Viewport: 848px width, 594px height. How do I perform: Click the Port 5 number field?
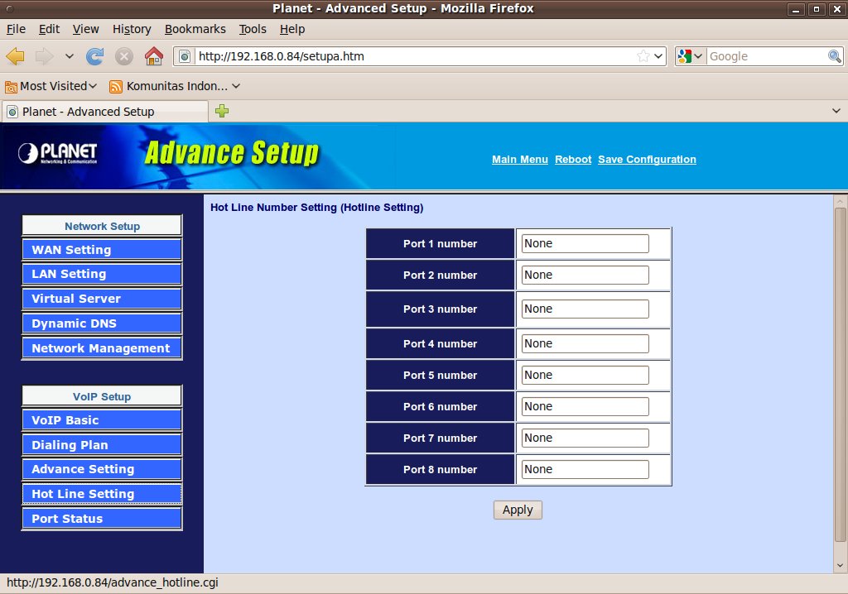coord(585,375)
